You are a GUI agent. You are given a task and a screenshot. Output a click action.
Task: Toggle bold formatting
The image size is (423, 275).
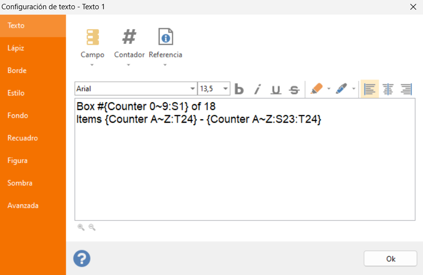tap(239, 89)
